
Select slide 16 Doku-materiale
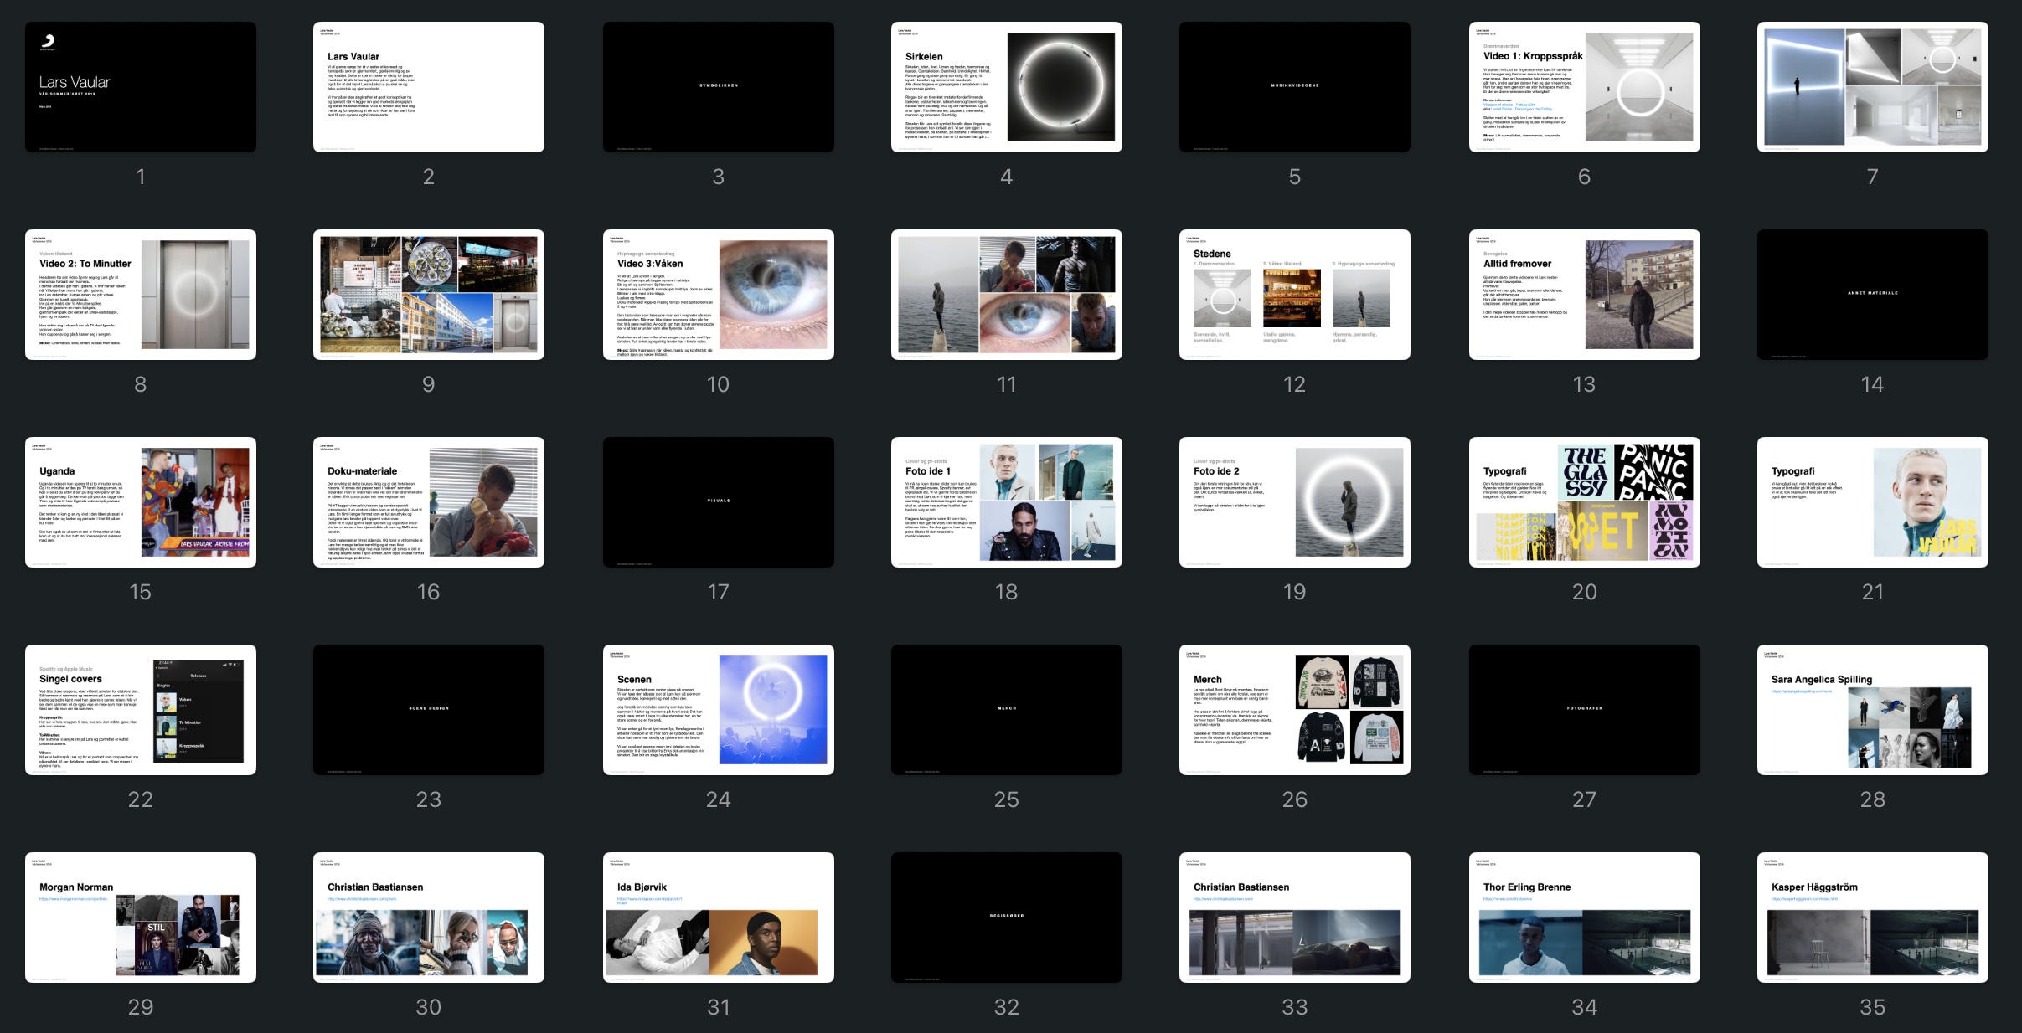428,502
